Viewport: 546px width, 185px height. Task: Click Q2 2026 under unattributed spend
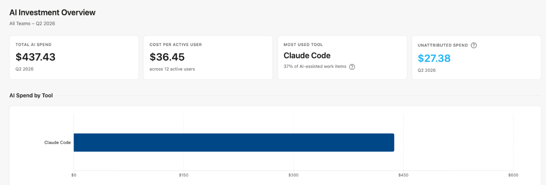tap(427, 70)
